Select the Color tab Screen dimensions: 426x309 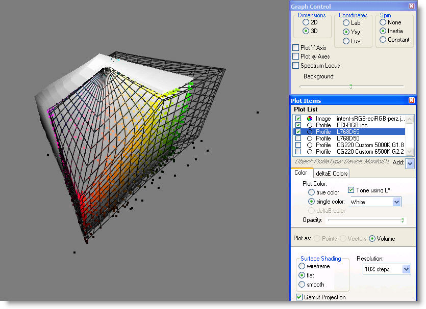300,173
